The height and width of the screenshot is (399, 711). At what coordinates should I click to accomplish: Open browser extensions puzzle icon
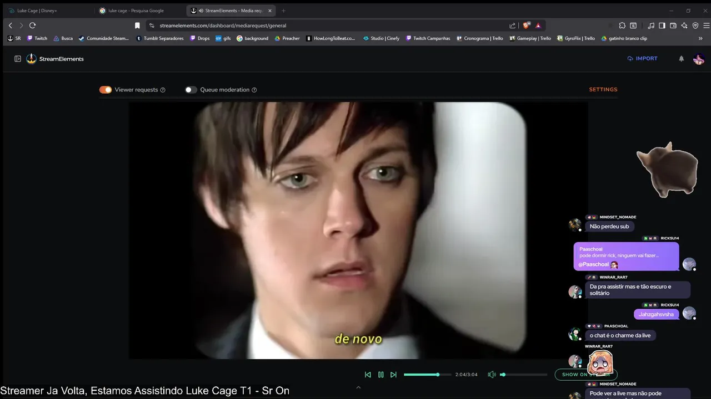pos(622,25)
